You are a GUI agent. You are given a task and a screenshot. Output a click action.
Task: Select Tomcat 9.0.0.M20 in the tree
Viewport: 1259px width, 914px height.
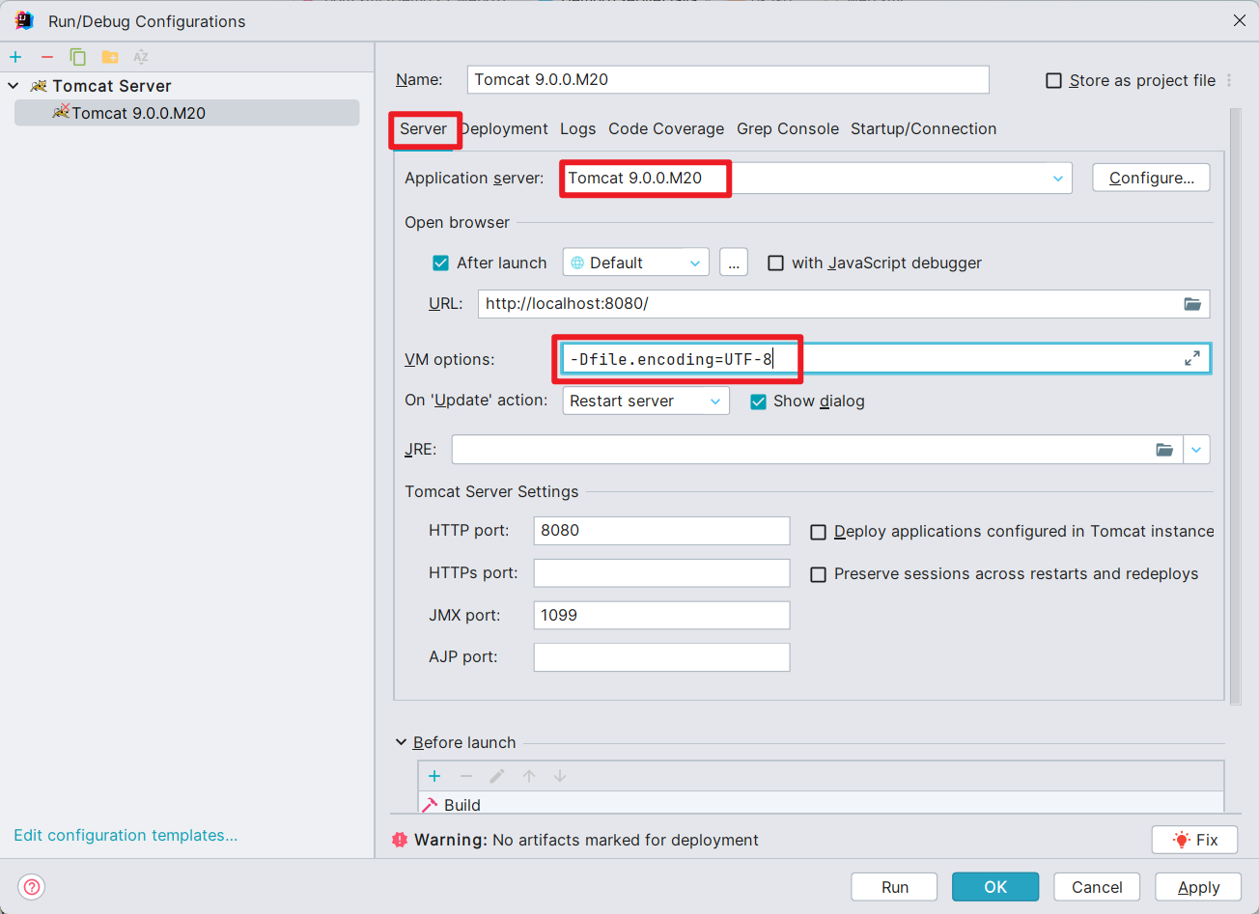(x=186, y=113)
